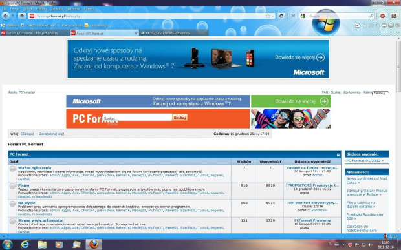The width and height of the screenshot is (401, 250).
Task: Open the Home page icon
Action: [22, 16]
